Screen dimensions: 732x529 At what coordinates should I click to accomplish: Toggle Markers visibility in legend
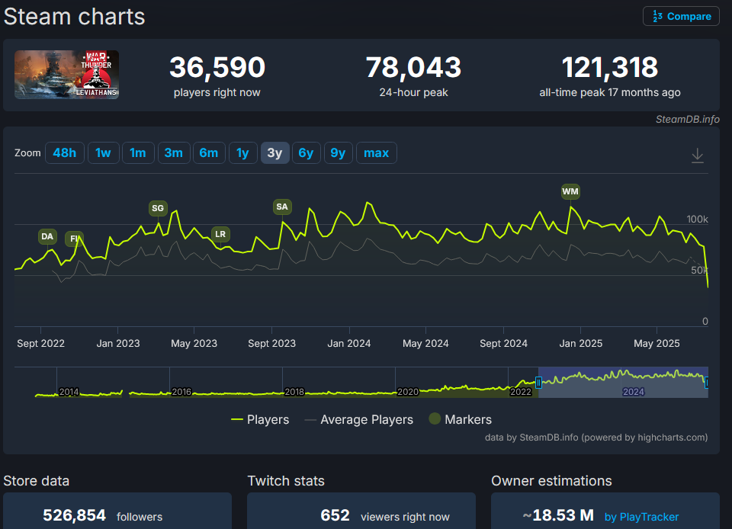(460, 419)
